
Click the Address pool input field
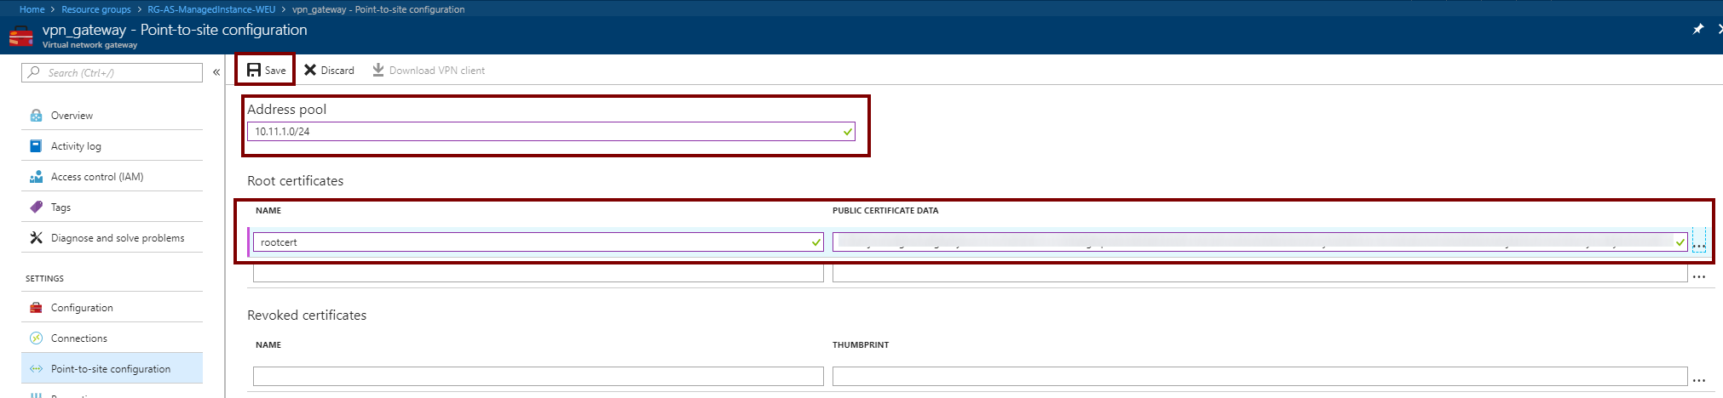[545, 132]
